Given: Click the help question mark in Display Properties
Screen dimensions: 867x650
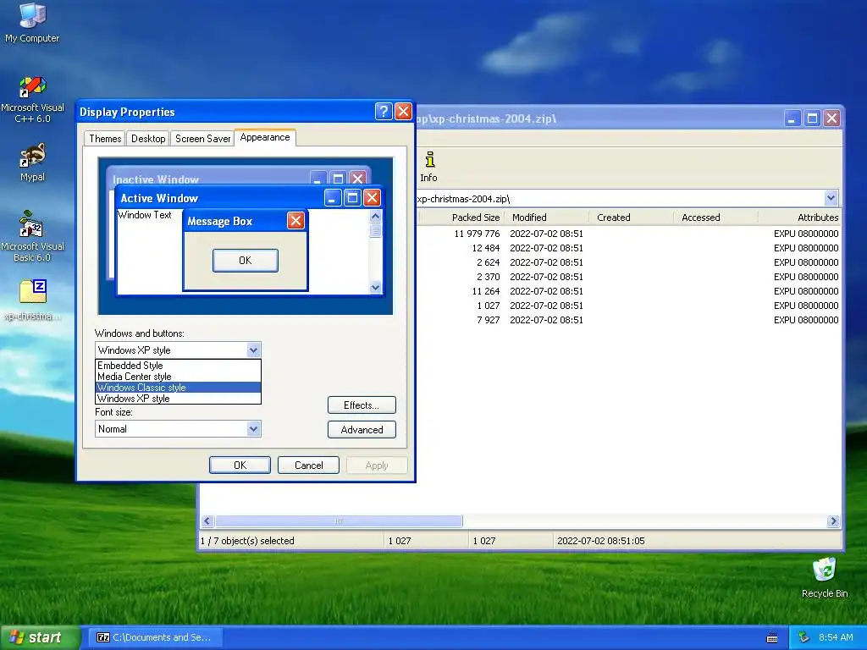Looking at the screenshot, I should coord(384,111).
